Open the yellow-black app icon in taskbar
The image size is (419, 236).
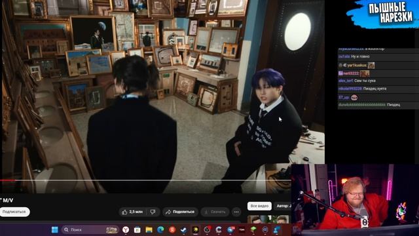[x=196, y=229]
